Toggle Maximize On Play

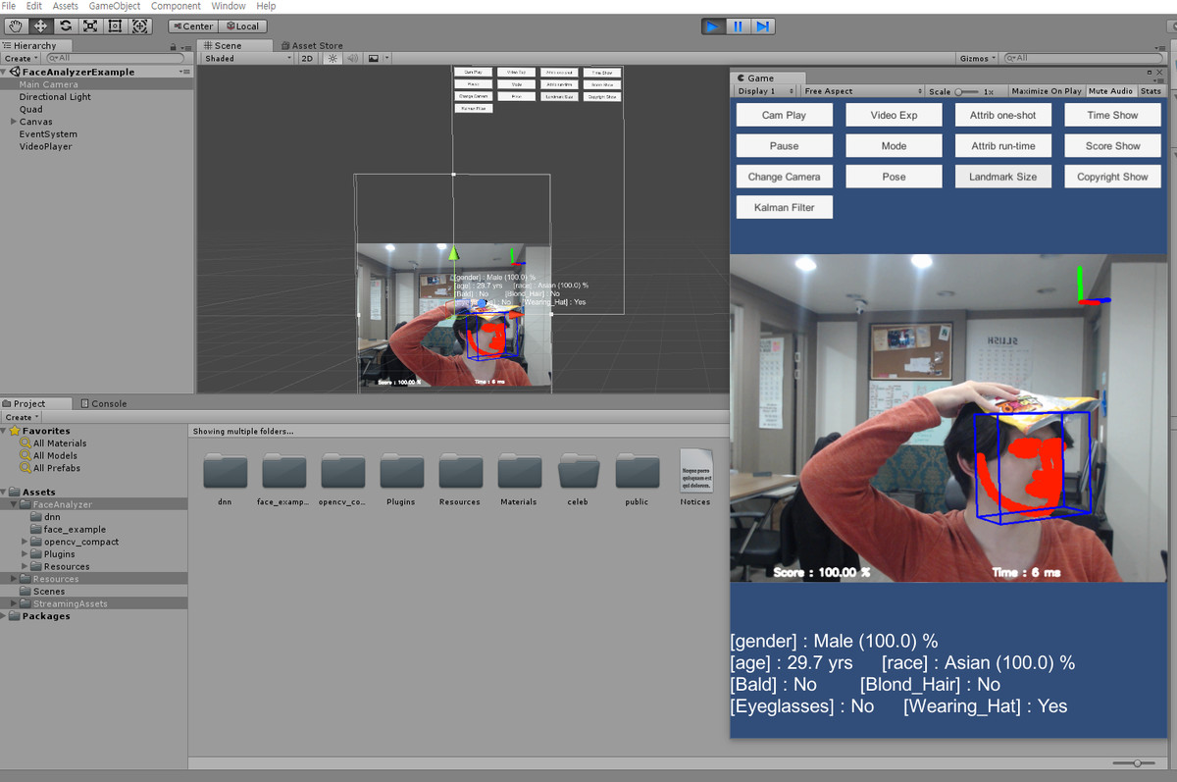[x=1047, y=91]
